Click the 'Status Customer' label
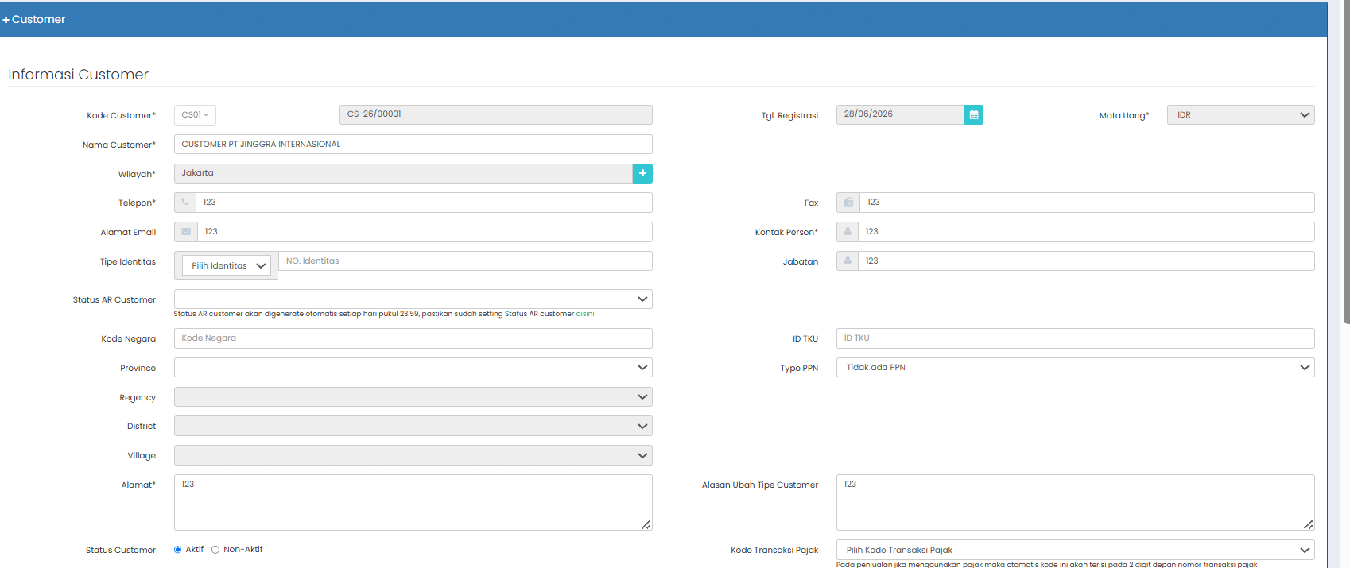Image resolution: width=1350 pixels, height=568 pixels. (121, 550)
